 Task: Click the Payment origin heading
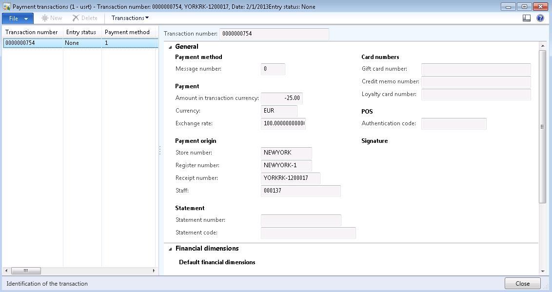(196, 141)
